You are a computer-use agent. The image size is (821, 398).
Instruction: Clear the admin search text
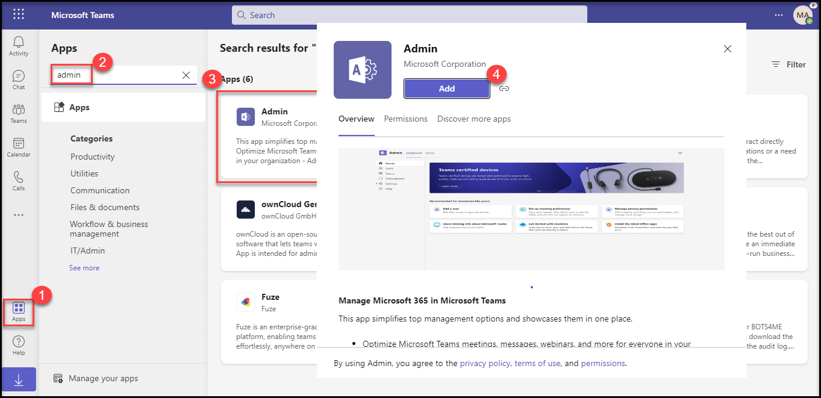tap(186, 75)
